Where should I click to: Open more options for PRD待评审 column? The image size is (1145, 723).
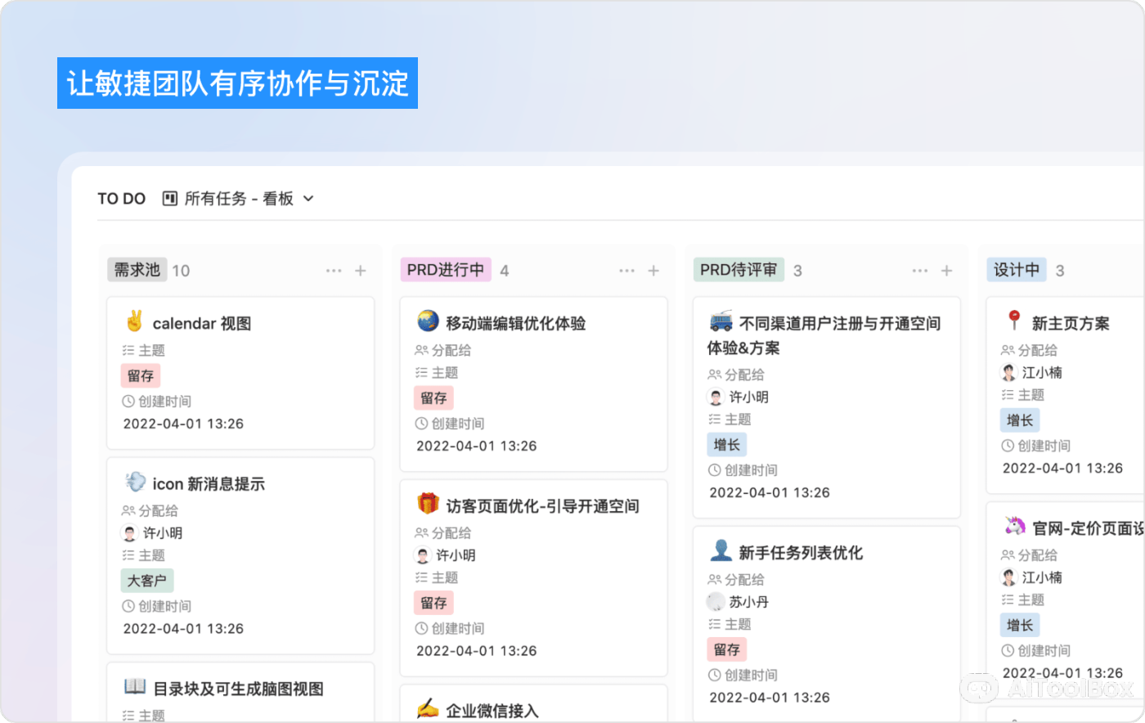920,271
